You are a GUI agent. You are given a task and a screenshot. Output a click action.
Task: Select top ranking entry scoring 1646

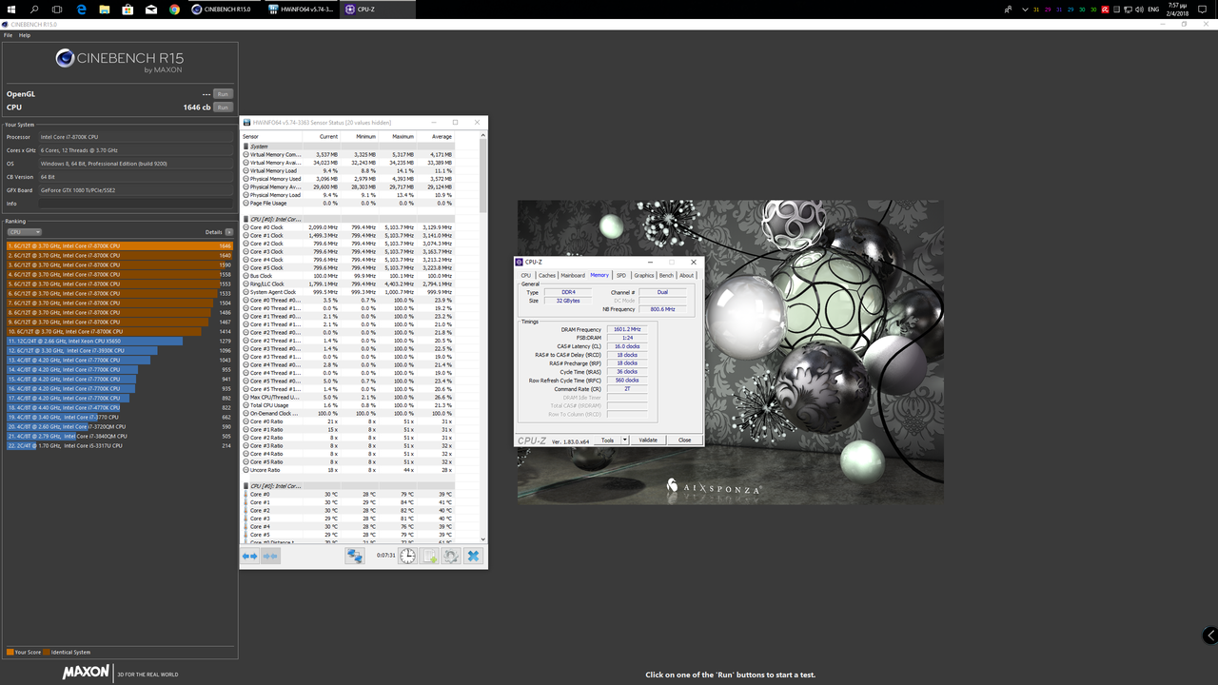pyautogui.click(x=119, y=245)
